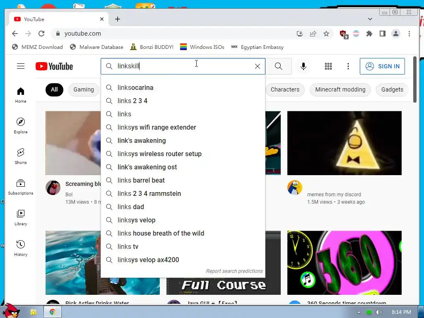Click the YouTube logo
Viewport: 424px width, 318px height.
(54, 66)
